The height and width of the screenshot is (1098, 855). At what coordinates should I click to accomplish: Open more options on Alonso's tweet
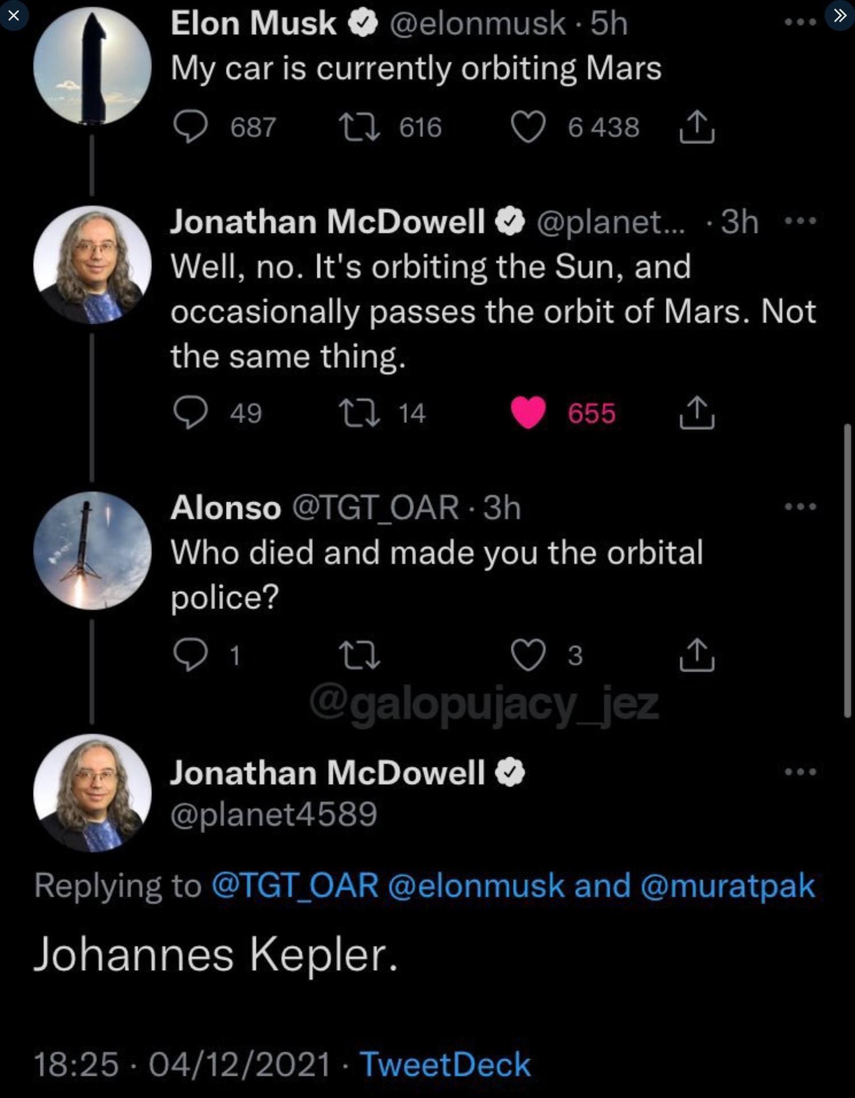[x=800, y=506]
